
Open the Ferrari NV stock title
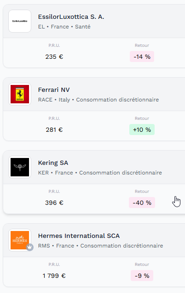[x=54, y=90]
